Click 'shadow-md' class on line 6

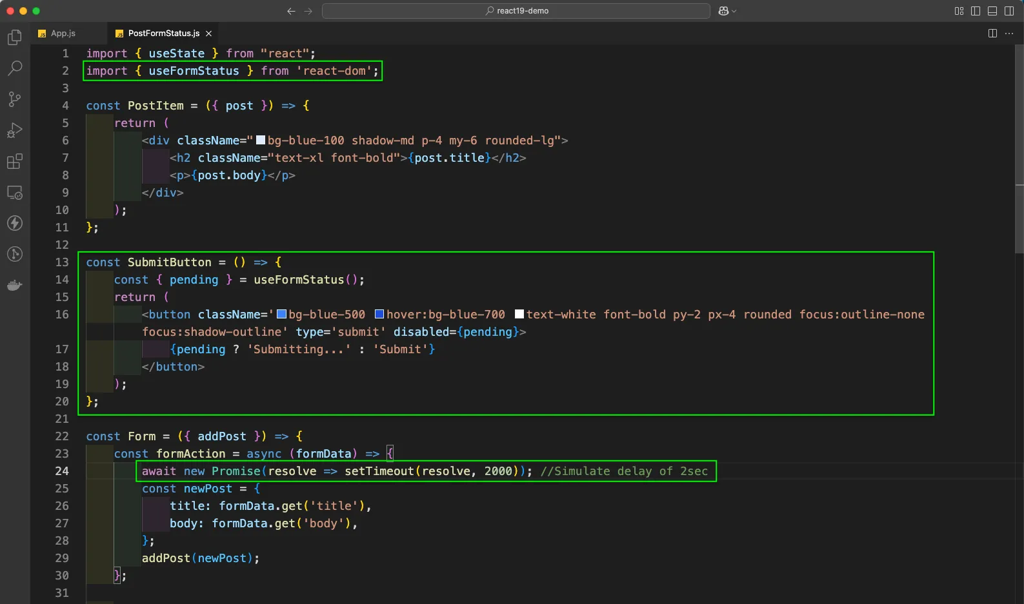(383, 141)
